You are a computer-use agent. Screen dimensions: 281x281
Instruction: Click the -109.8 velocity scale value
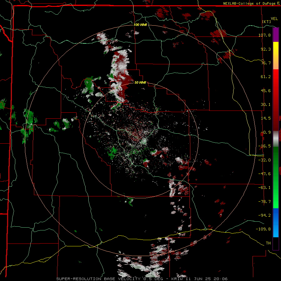[x=264, y=229]
